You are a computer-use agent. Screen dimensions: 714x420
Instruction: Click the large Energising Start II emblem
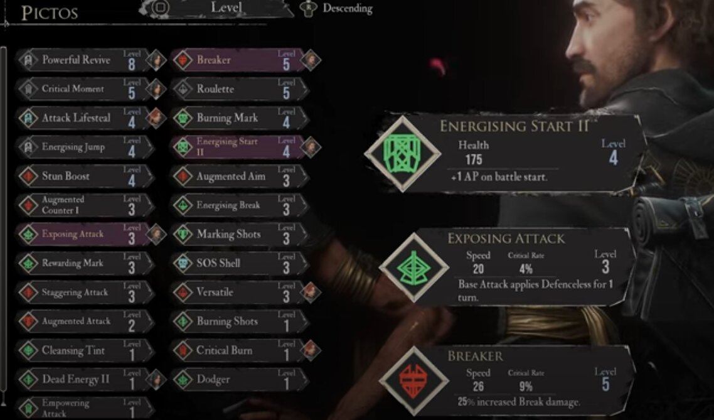tap(403, 154)
